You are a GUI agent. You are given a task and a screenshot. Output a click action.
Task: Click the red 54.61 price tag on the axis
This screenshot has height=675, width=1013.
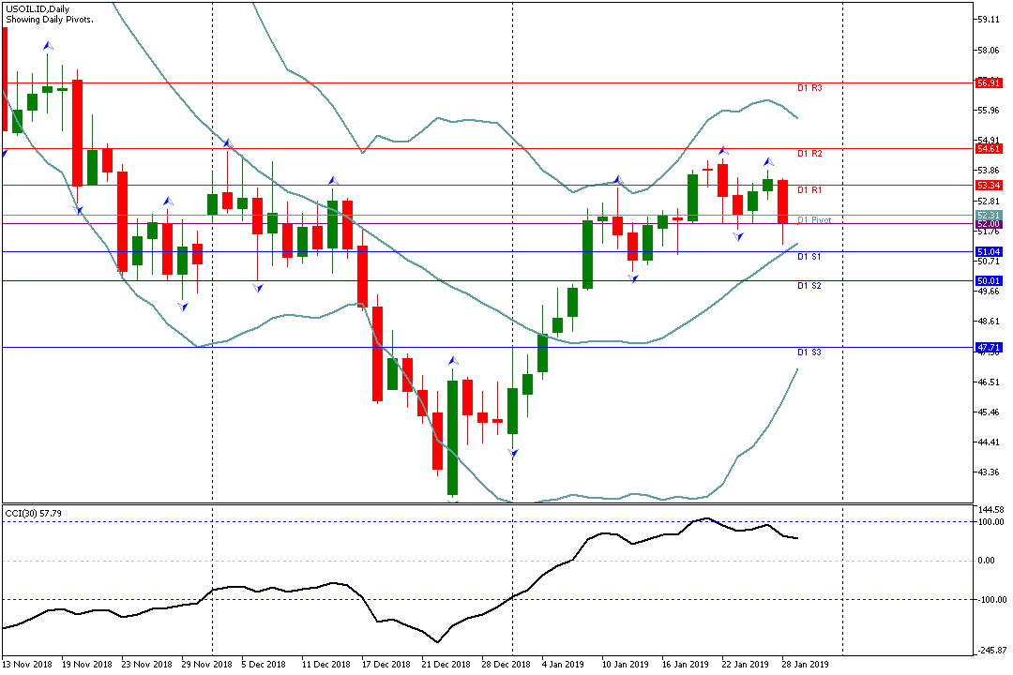coord(988,149)
